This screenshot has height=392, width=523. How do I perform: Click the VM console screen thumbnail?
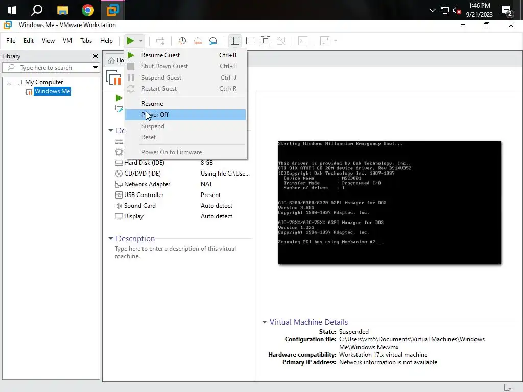[x=389, y=203]
